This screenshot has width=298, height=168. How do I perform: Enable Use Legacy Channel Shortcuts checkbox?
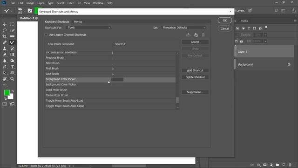coord(46,35)
